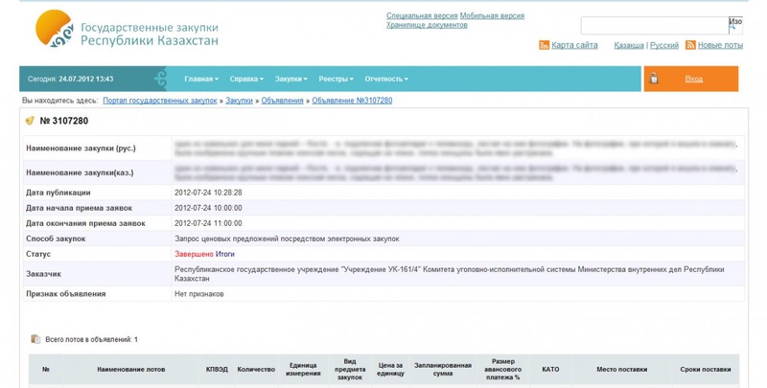Click the portal sun logo

(x=55, y=29)
